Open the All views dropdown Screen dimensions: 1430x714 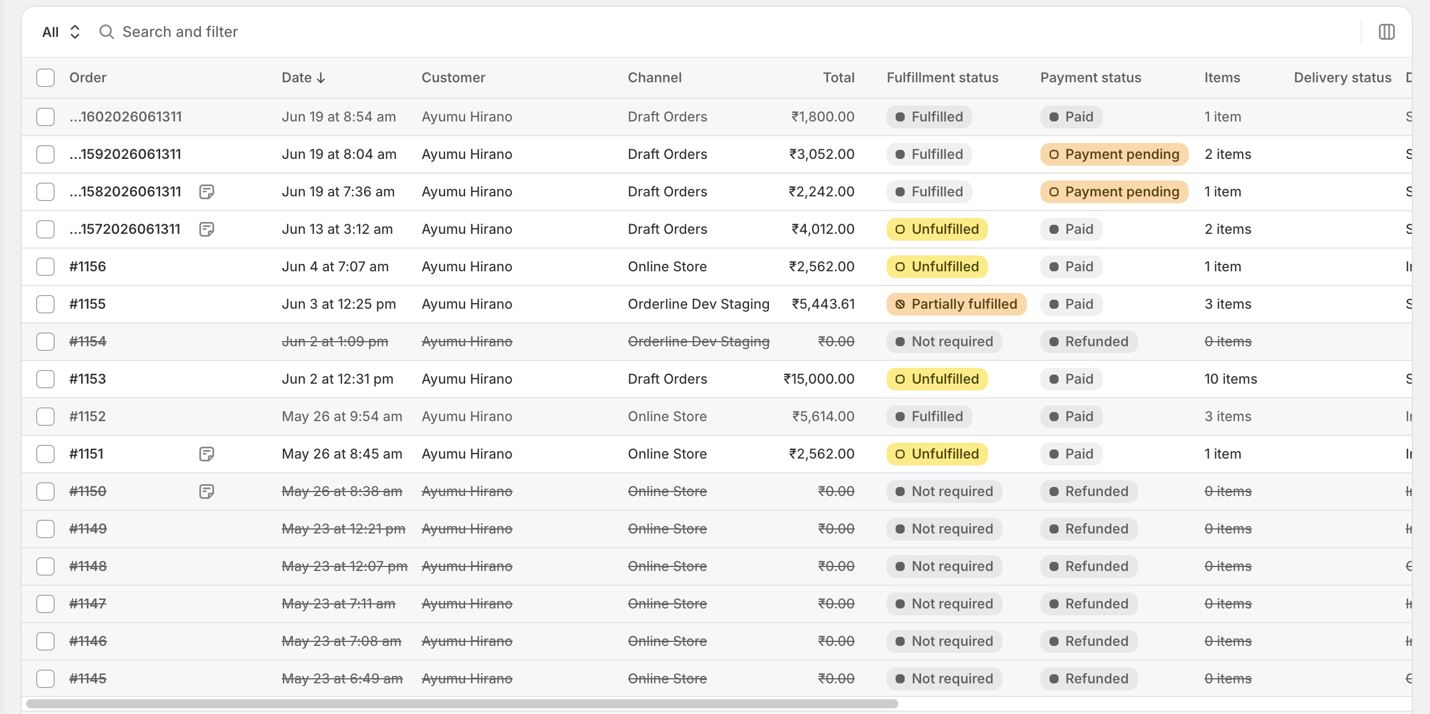(x=61, y=32)
